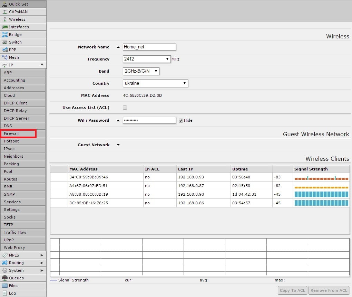Sort clients by Uptime column header
Image resolution: width=352 pixels, height=297 pixels.
pyautogui.click(x=252, y=169)
